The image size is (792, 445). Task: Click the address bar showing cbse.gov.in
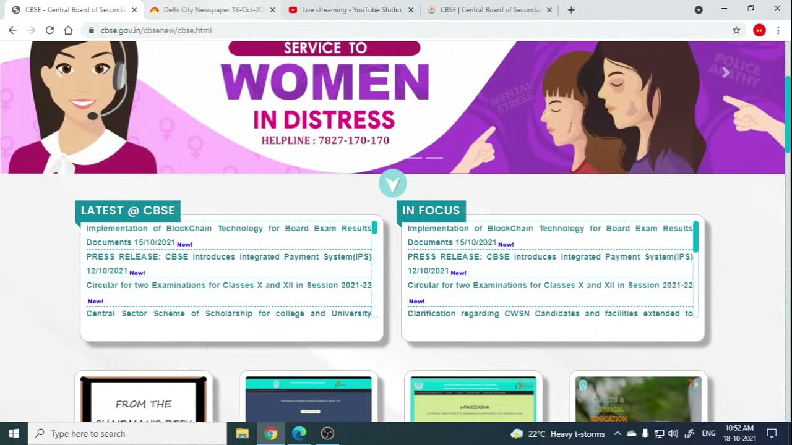click(408, 30)
